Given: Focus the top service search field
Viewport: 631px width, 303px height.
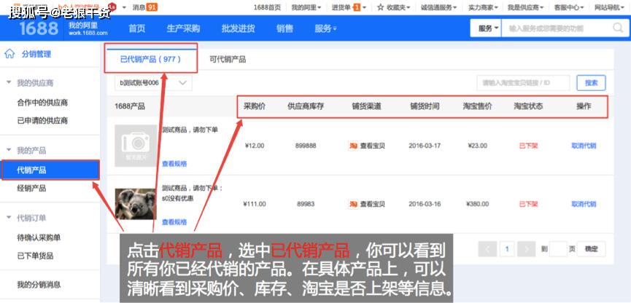Looking at the screenshot, I should (556, 28).
